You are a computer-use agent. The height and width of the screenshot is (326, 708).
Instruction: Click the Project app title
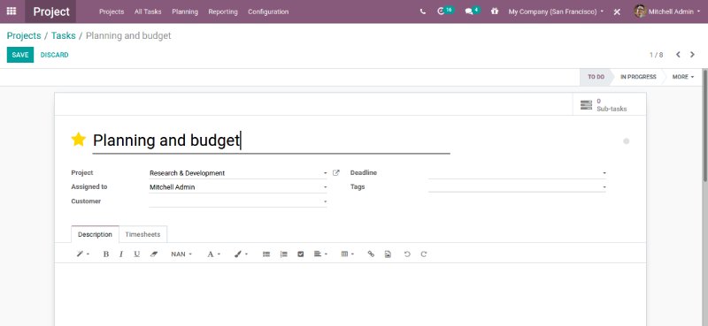pyautogui.click(x=51, y=11)
